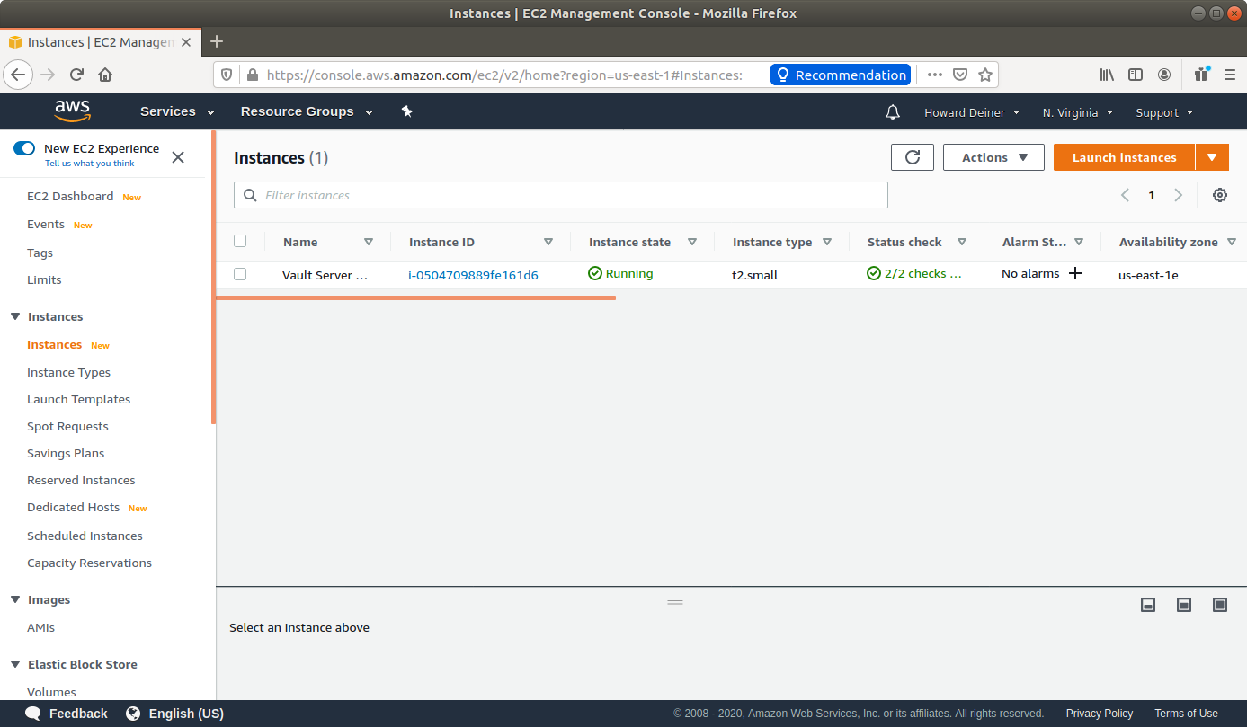The height and width of the screenshot is (727, 1247).
Task: Click the browser URL address bar
Action: tap(503, 75)
